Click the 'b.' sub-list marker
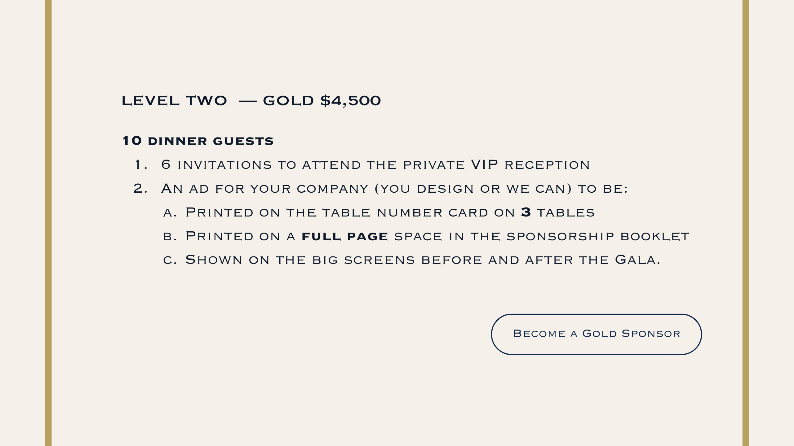794x446 pixels. click(170, 237)
